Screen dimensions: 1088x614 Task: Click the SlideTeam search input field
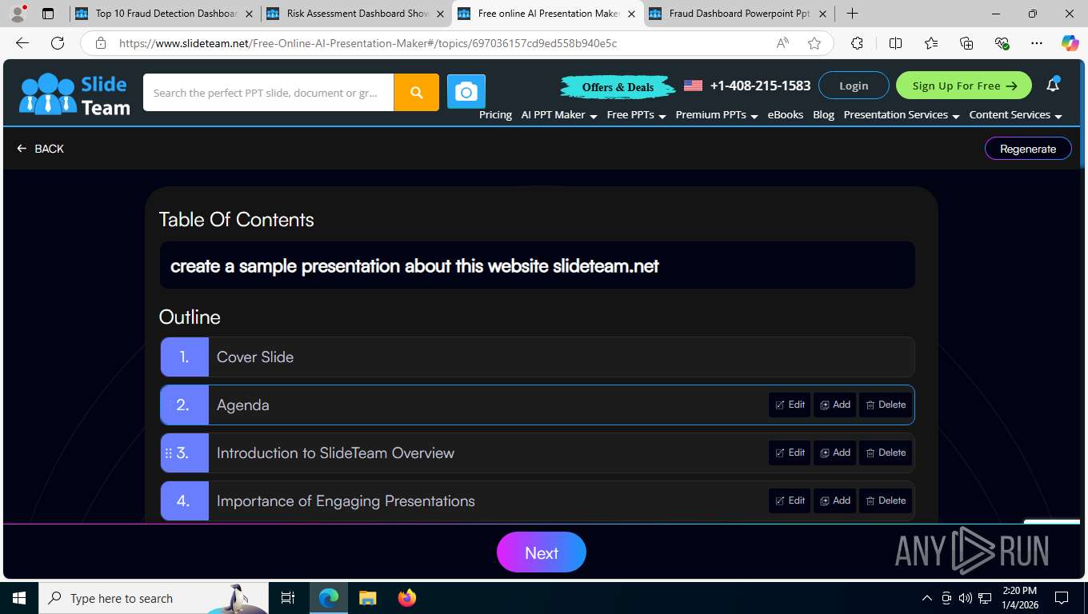(268, 93)
